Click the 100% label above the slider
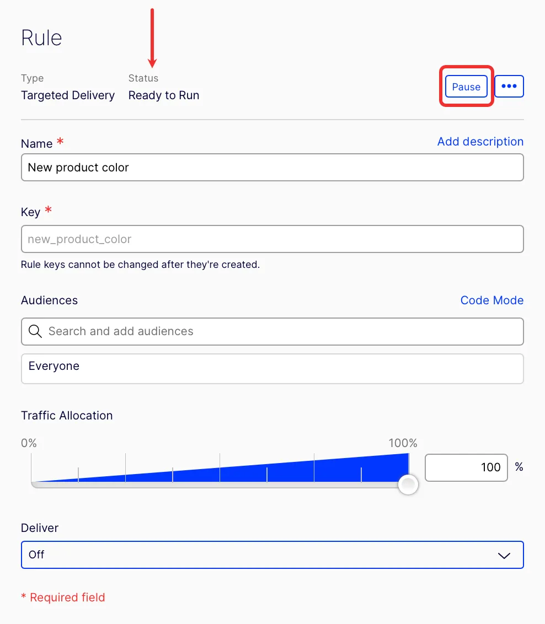Viewport: 545px width, 624px height. pos(403,443)
